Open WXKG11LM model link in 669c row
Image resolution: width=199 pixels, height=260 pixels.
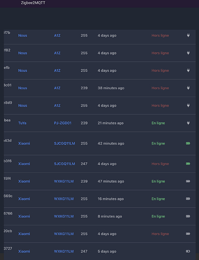pyautogui.click(x=64, y=199)
